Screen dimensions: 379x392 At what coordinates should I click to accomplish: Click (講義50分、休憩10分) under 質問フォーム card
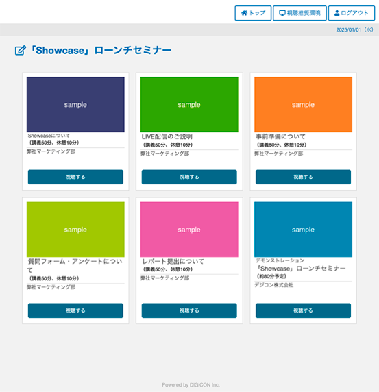(54, 278)
